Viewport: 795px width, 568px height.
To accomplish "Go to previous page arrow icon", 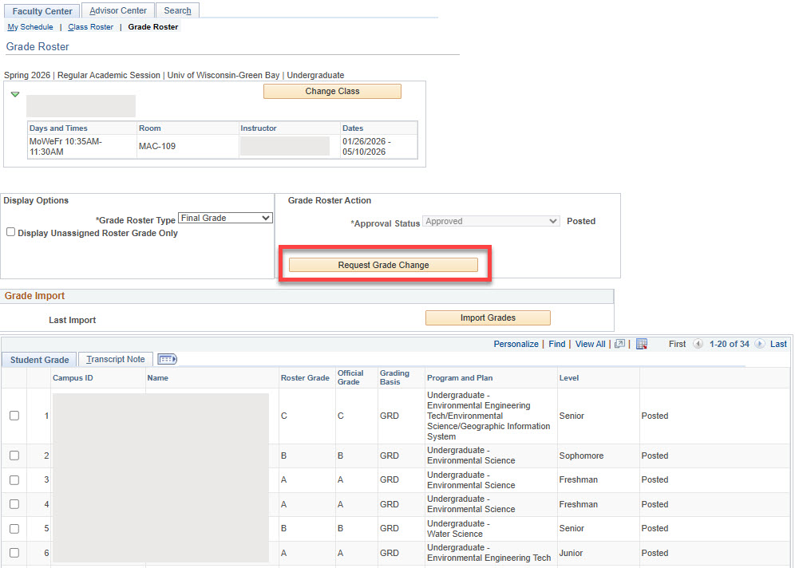I will click(698, 344).
